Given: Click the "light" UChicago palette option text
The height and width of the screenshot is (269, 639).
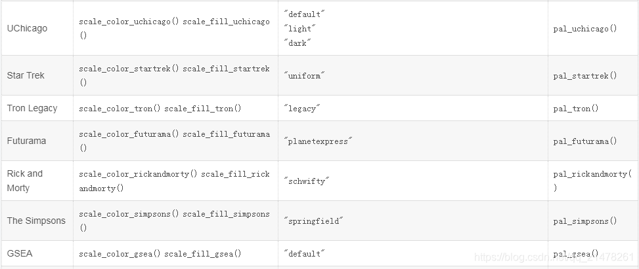Looking at the screenshot, I should click(300, 29).
